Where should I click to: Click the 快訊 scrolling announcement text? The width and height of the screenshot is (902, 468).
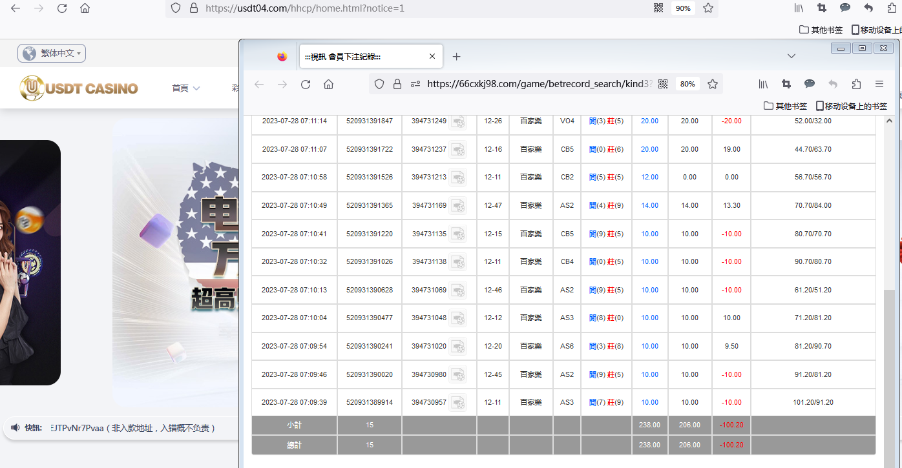(x=132, y=427)
